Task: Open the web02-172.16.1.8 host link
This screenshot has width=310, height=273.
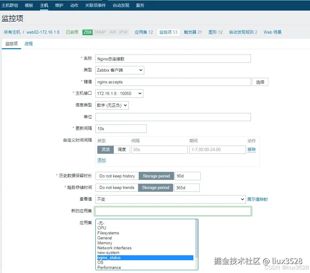Action: click(x=43, y=32)
